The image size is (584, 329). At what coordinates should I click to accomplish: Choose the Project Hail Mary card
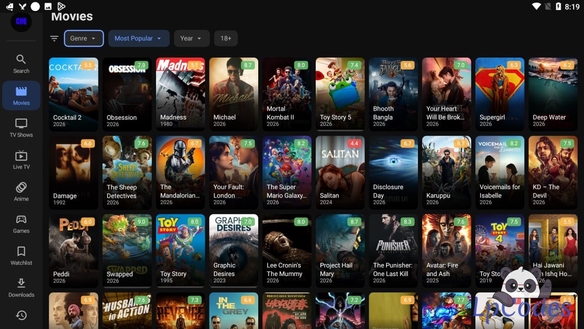coord(340,251)
